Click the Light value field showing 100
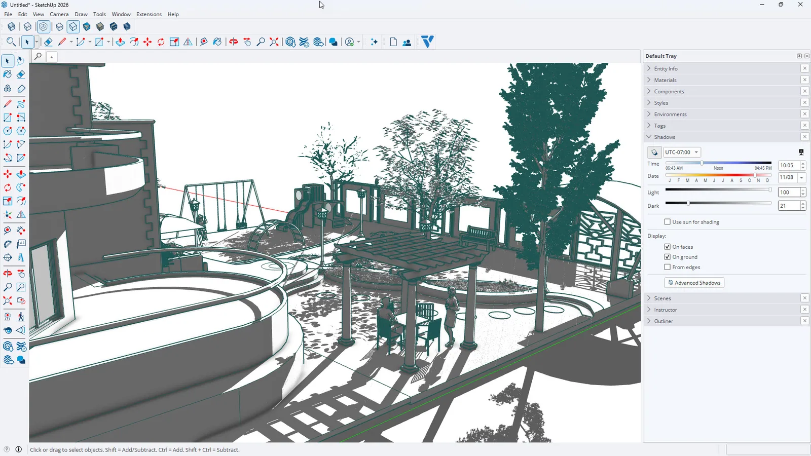811x456 pixels. (x=789, y=193)
